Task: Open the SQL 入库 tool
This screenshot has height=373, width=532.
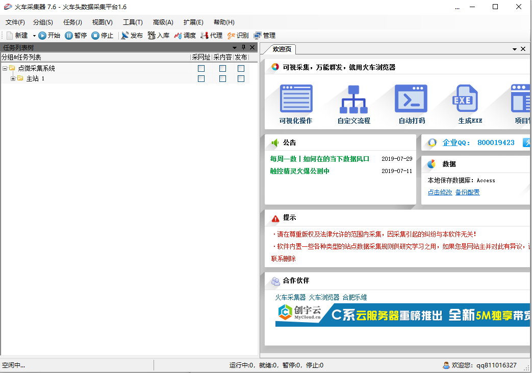Action: pos(159,36)
